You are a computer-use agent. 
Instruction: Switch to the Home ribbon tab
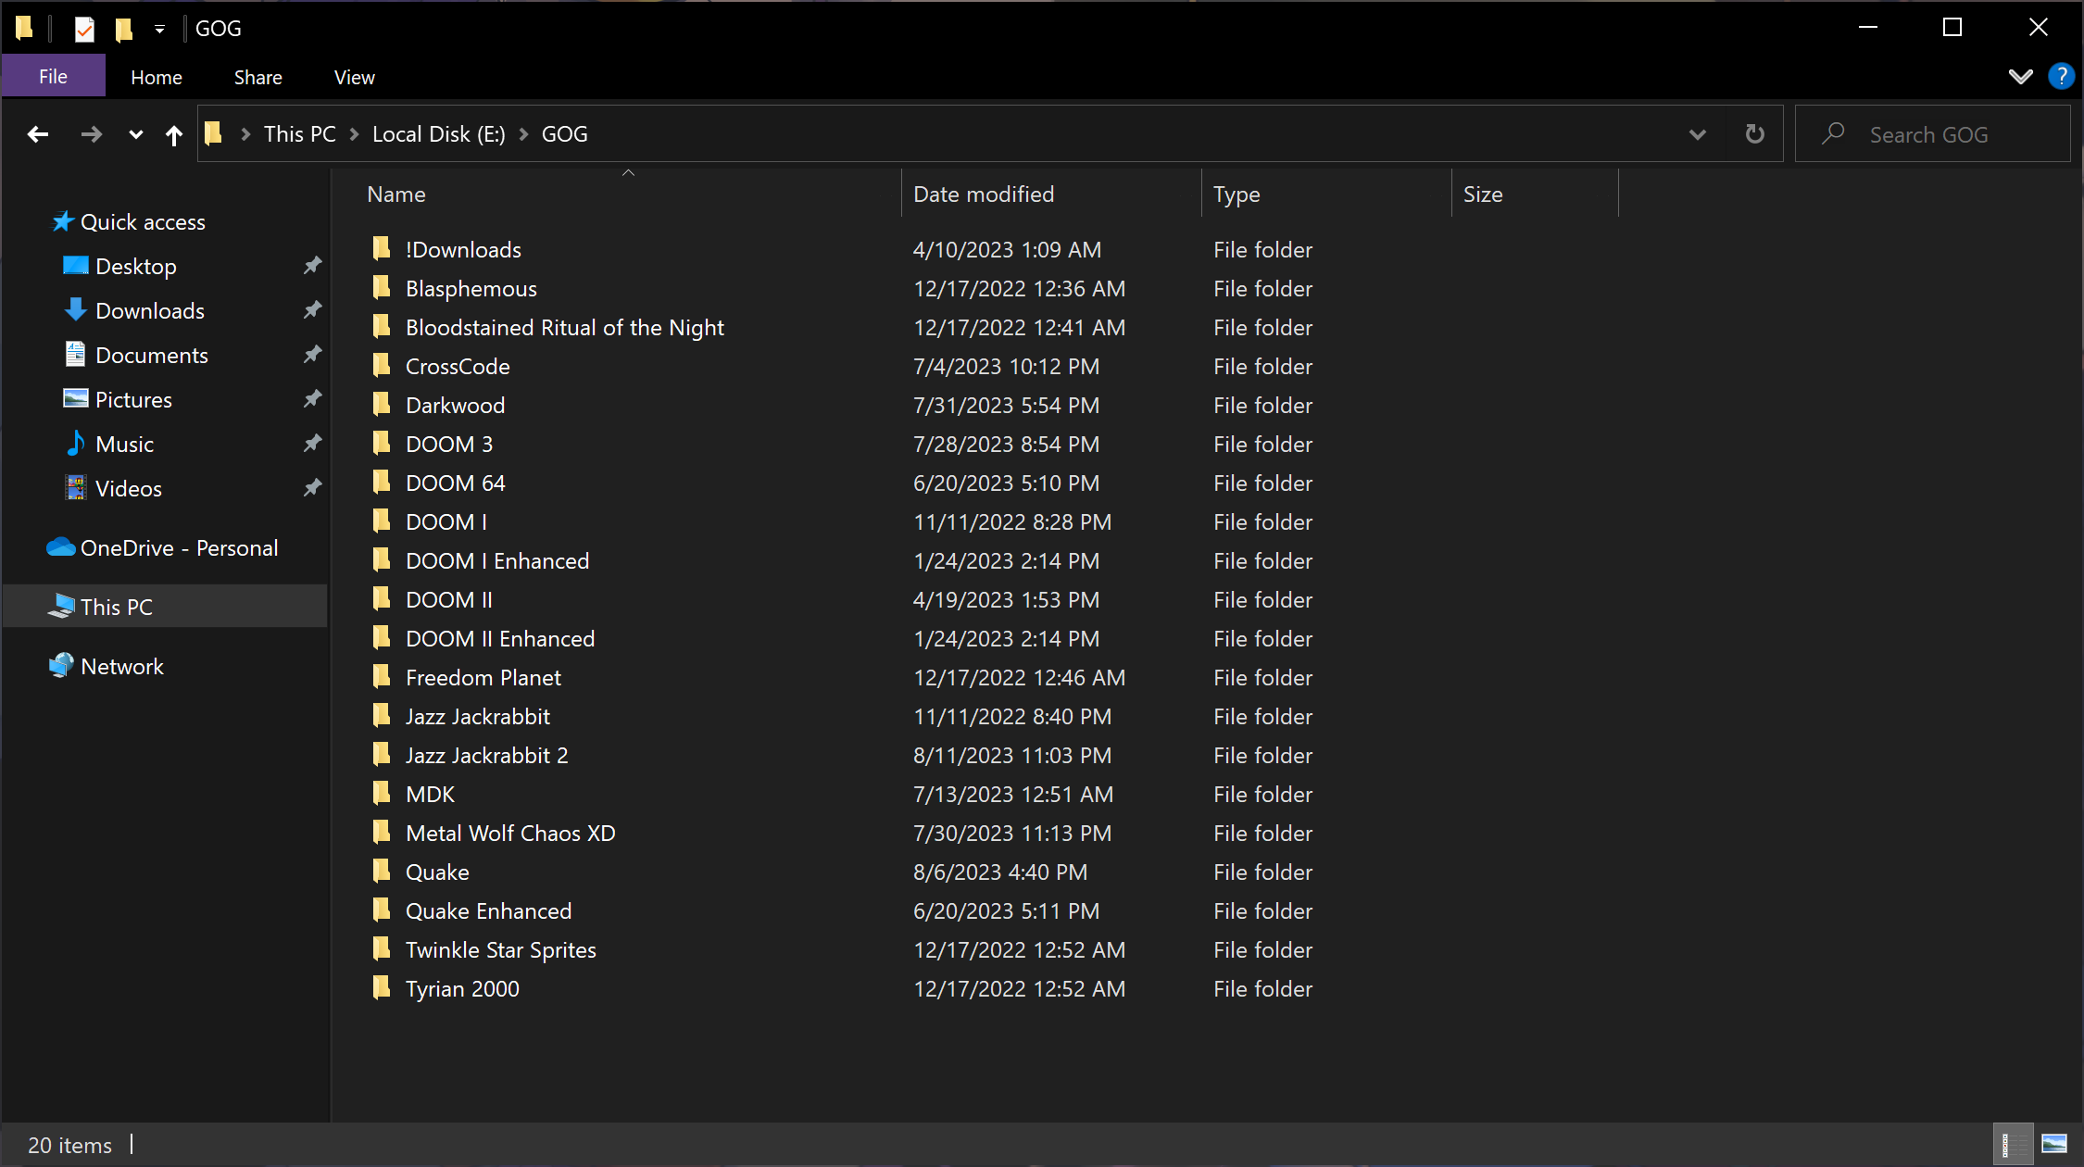pyautogui.click(x=157, y=78)
